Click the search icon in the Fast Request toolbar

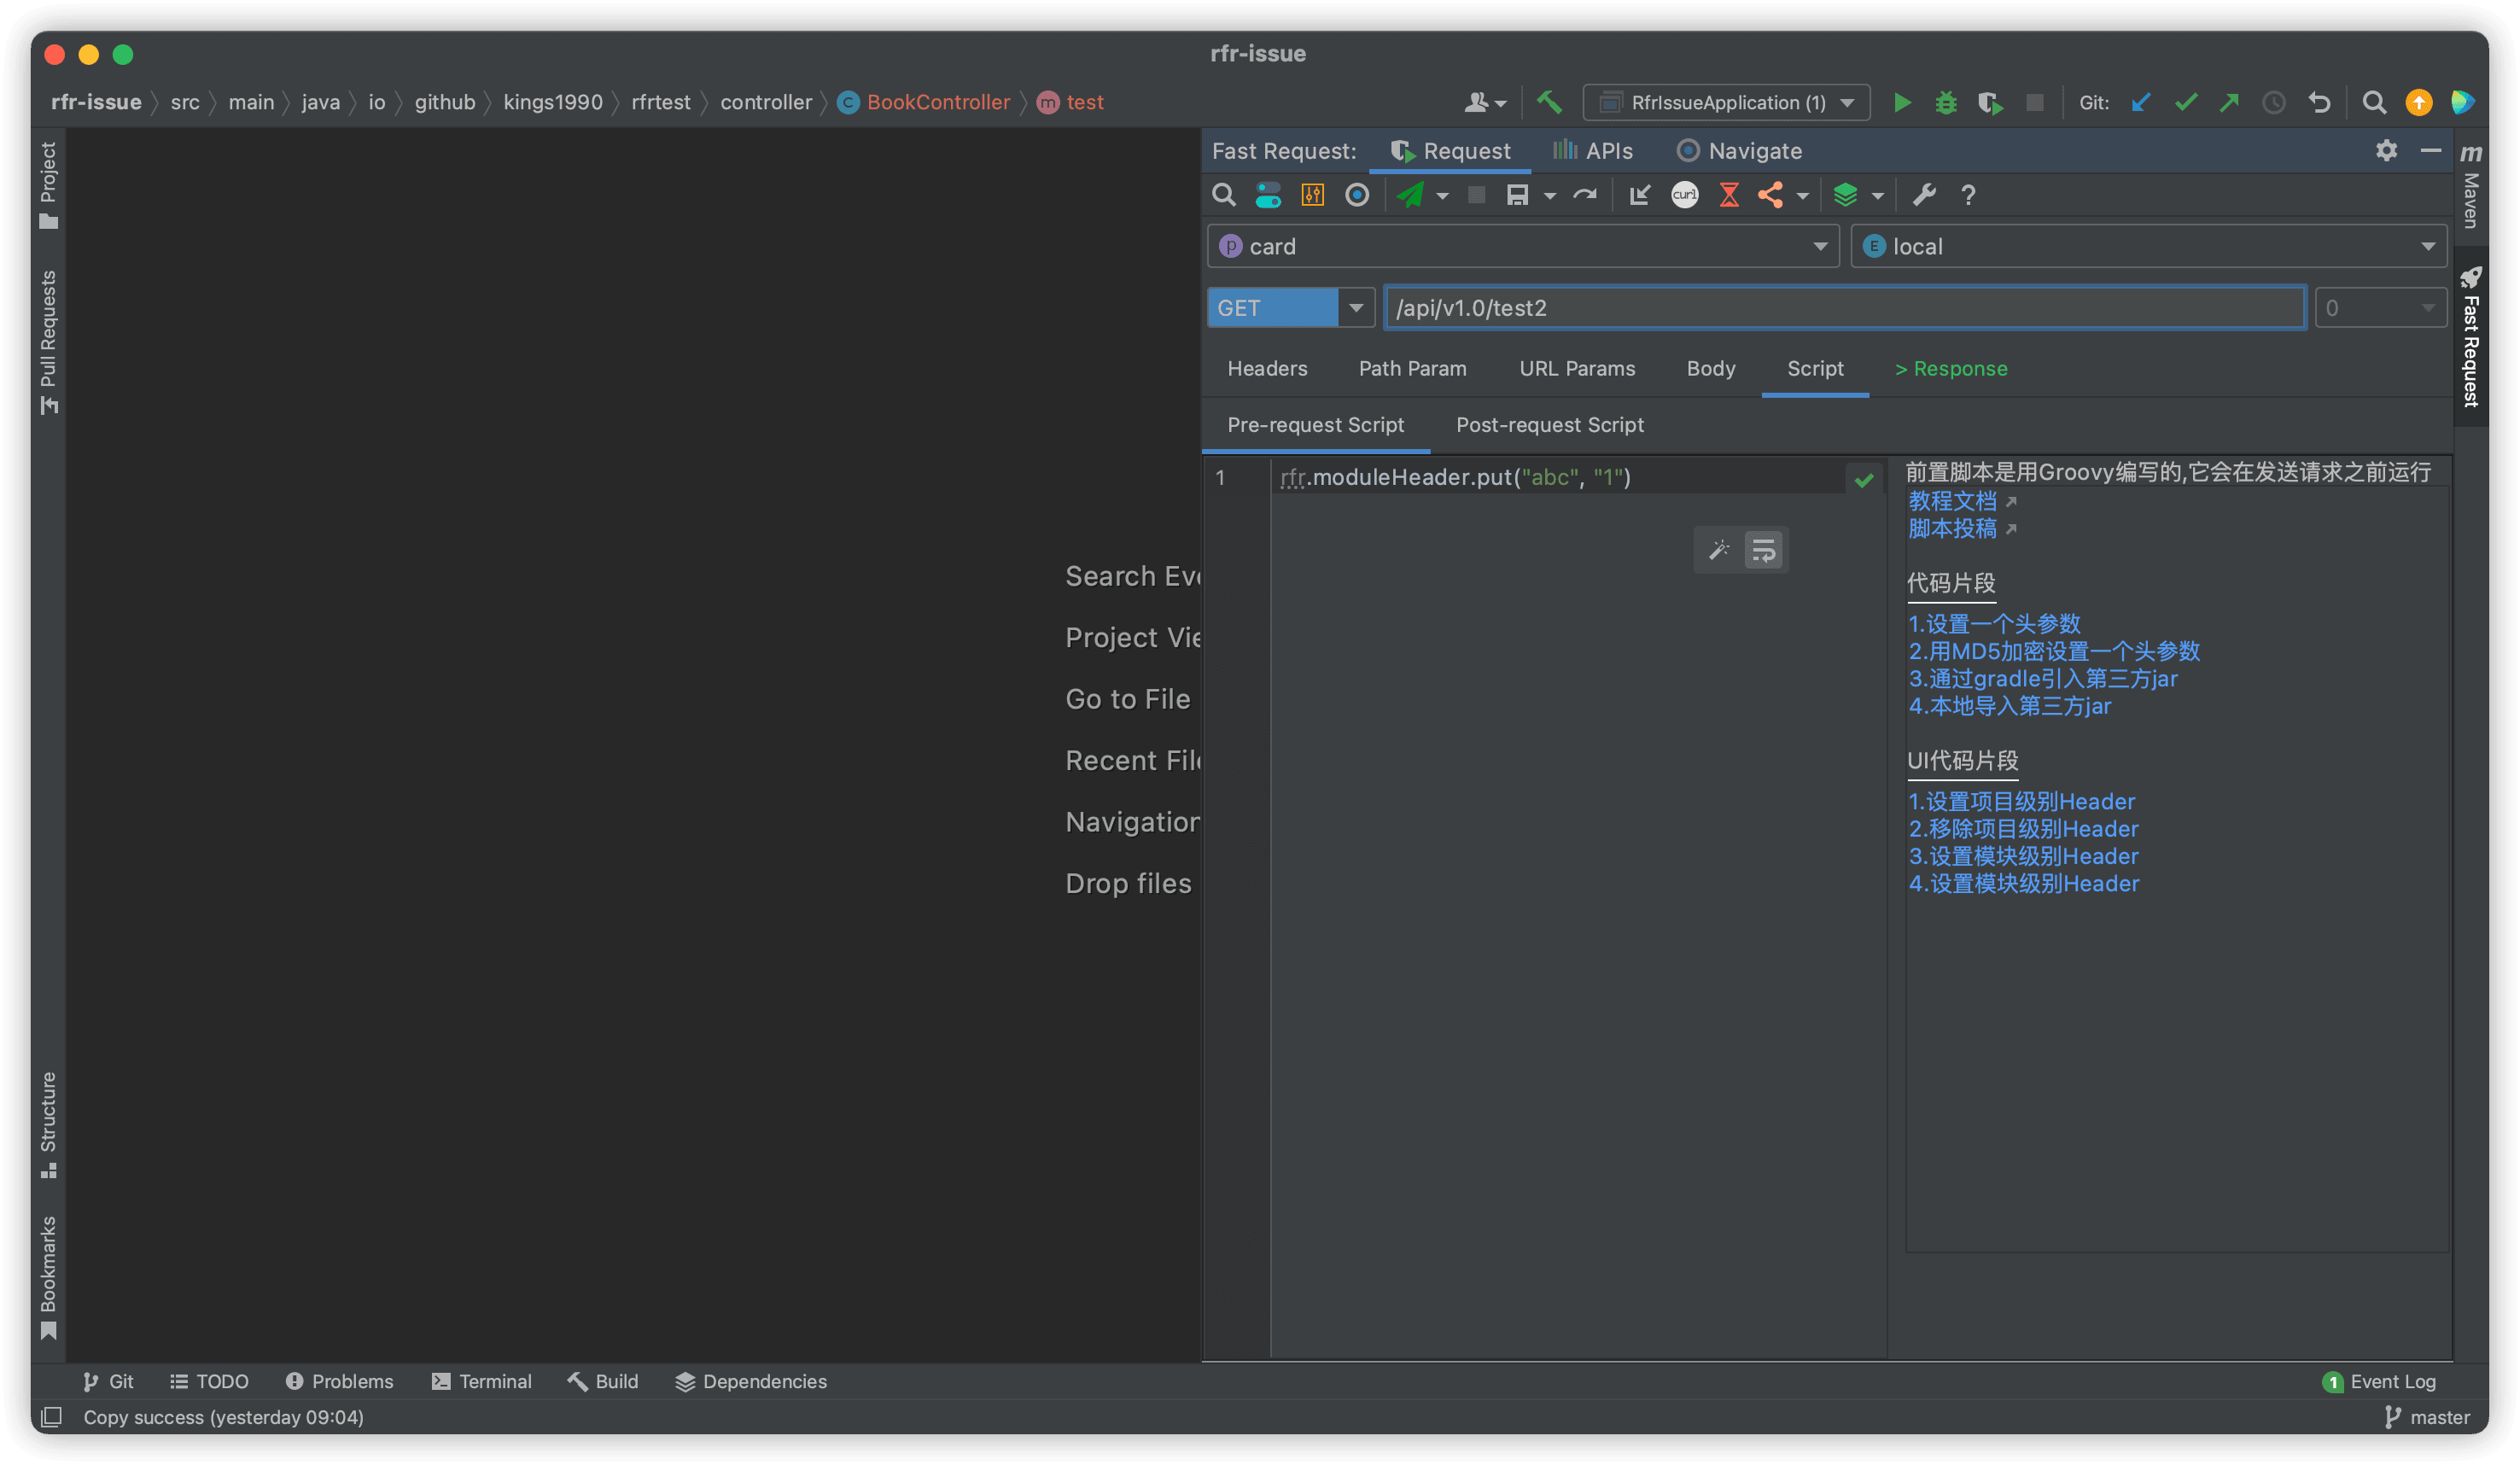(x=1223, y=195)
